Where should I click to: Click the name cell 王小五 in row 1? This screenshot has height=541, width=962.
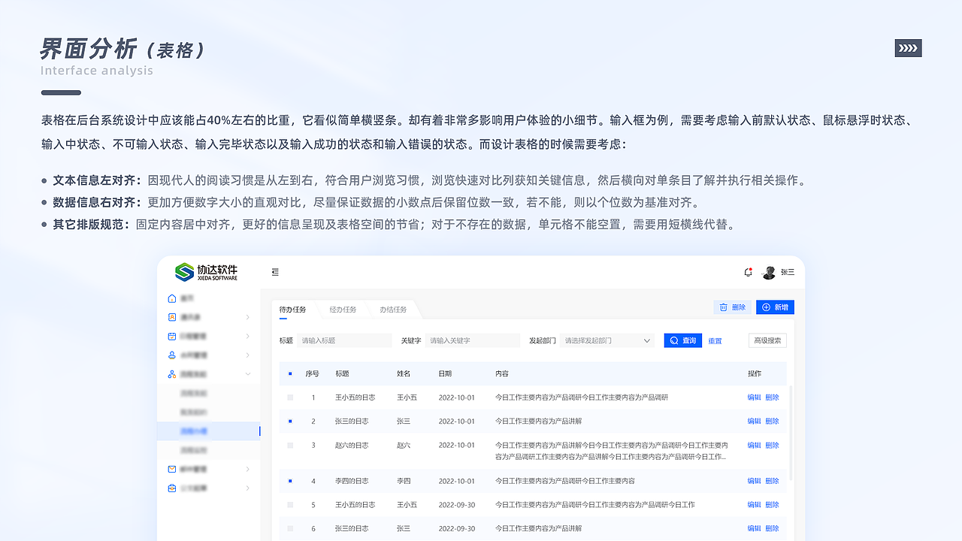click(x=407, y=397)
